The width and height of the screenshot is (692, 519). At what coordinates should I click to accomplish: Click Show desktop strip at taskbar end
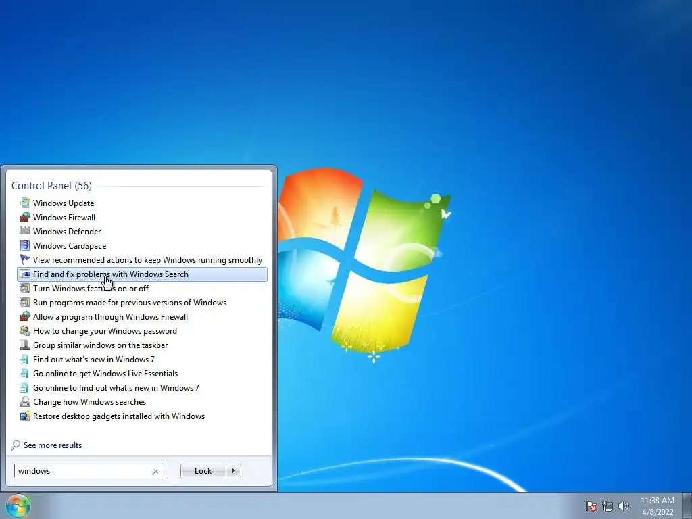coord(687,505)
